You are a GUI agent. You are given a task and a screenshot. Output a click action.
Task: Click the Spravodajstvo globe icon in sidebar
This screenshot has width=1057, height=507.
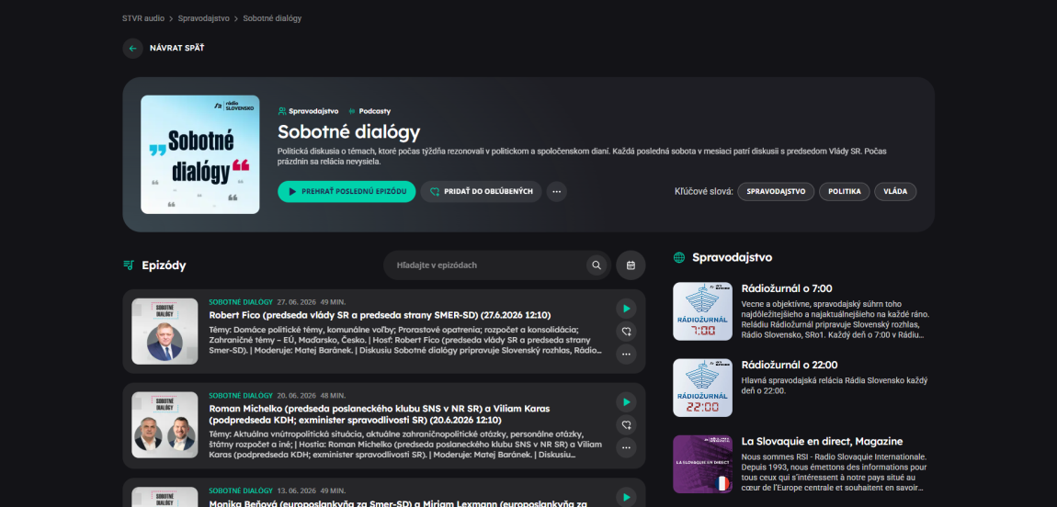pyautogui.click(x=679, y=257)
